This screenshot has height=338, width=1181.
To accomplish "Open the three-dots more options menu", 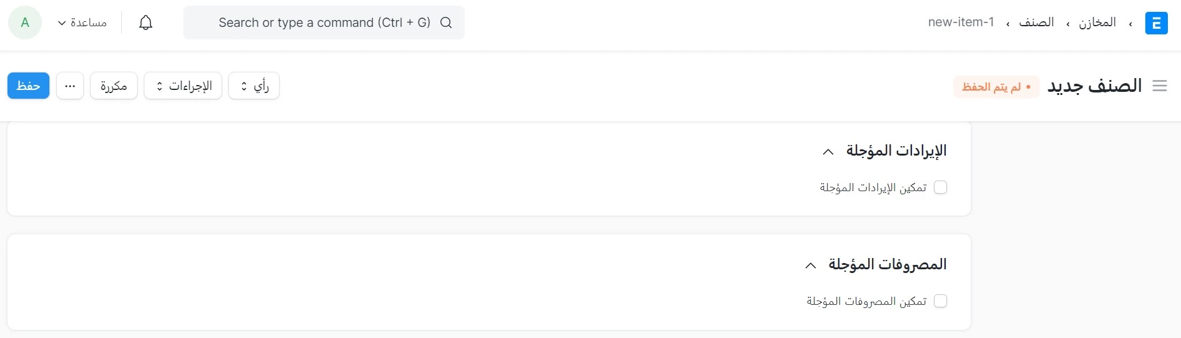I will point(70,86).
